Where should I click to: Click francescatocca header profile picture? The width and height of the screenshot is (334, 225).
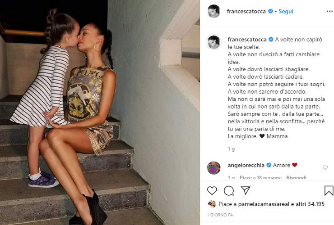(213, 11)
